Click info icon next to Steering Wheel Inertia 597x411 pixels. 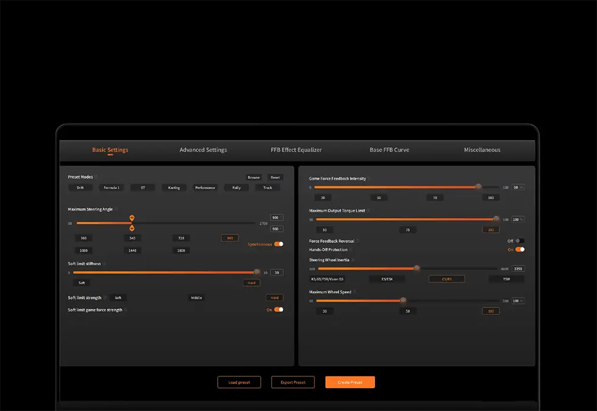pyautogui.click(x=353, y=260)
